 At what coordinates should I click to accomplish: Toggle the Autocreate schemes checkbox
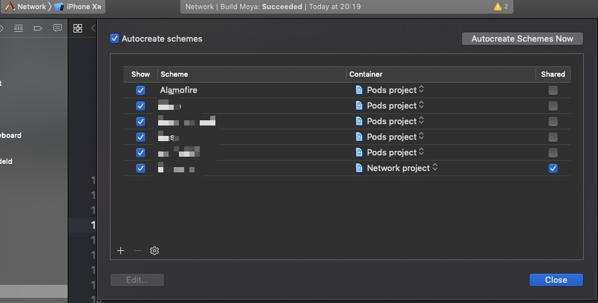coord(115,39)
